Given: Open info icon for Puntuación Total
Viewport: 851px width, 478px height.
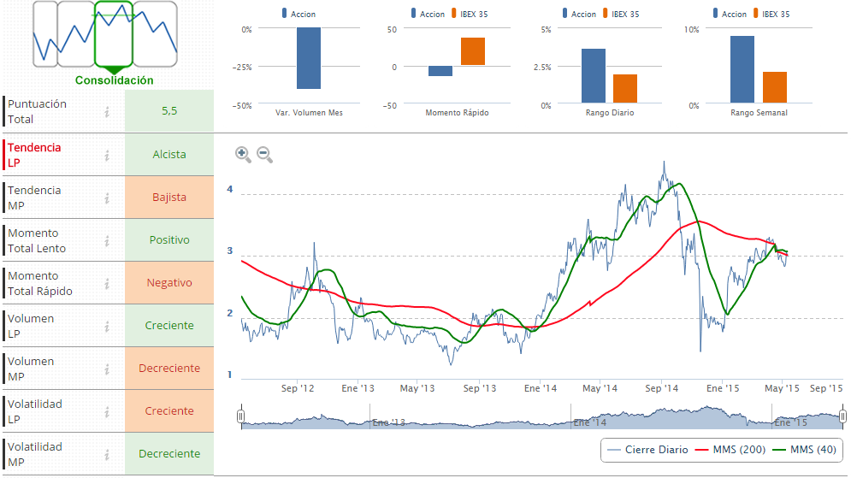Looking at the screenshot, I should pos(107,112).
